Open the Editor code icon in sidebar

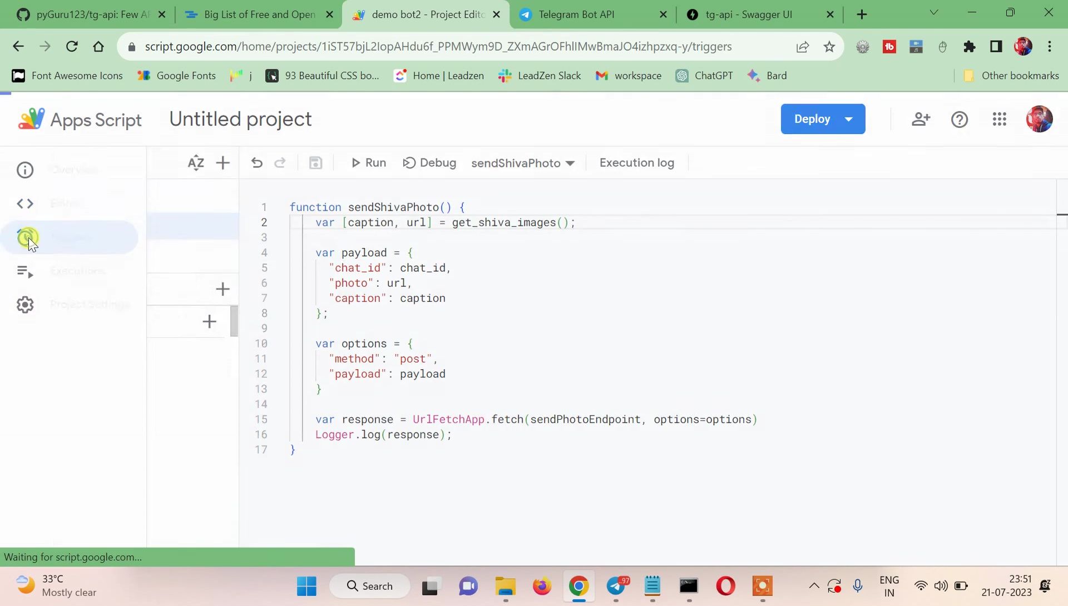click(x=25, y=203)
